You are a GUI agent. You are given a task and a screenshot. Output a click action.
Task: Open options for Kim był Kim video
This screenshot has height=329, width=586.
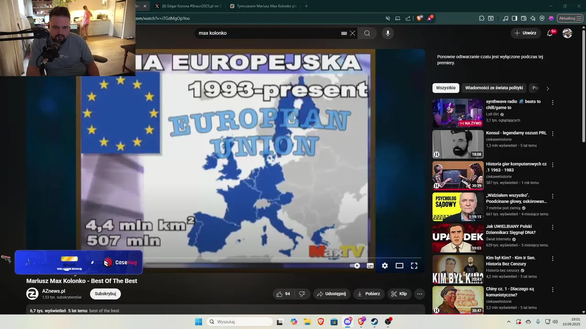tap(553, 259)
